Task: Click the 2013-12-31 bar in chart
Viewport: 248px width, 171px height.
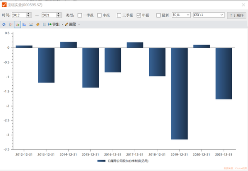Action: [46, 65]
